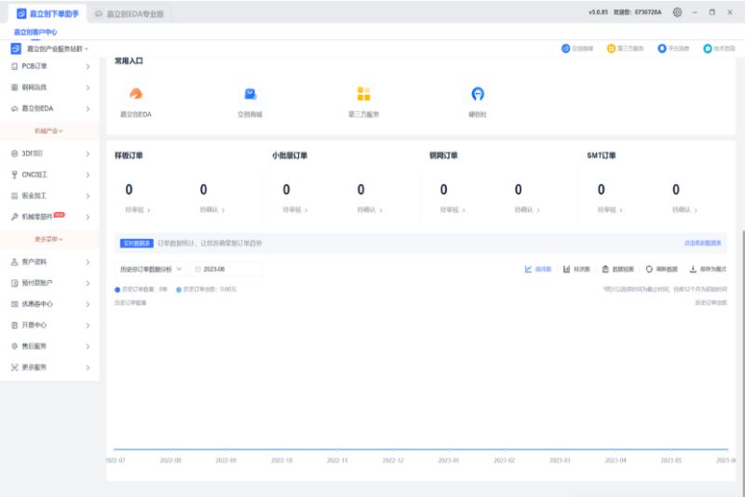745x497 pixels.
Task: Click the 2023-06 date picker field
Action: coord(226,269)
